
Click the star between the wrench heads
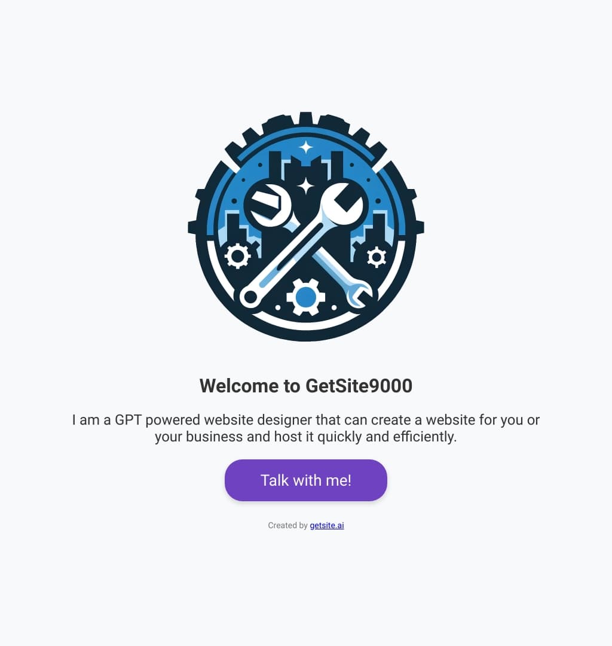click(306, 186)
